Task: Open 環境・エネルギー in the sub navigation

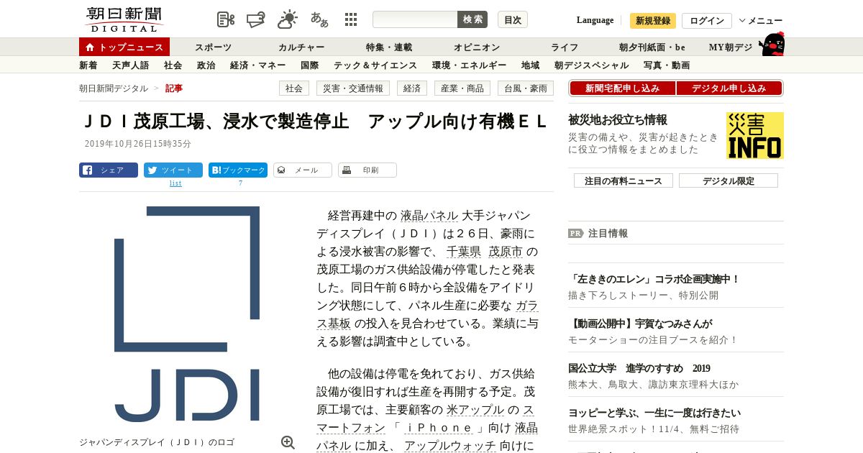Action: pyautogui.click(x=469, y=65)
